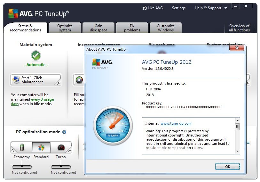The width and height of the screenshot is (260, 182).
Task: Click the AVG PC TuneUp logo in header
Action: click(x=38, y=13)
